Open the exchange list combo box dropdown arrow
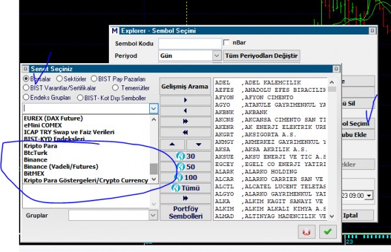The image size is (391, 252). (154, 109)
